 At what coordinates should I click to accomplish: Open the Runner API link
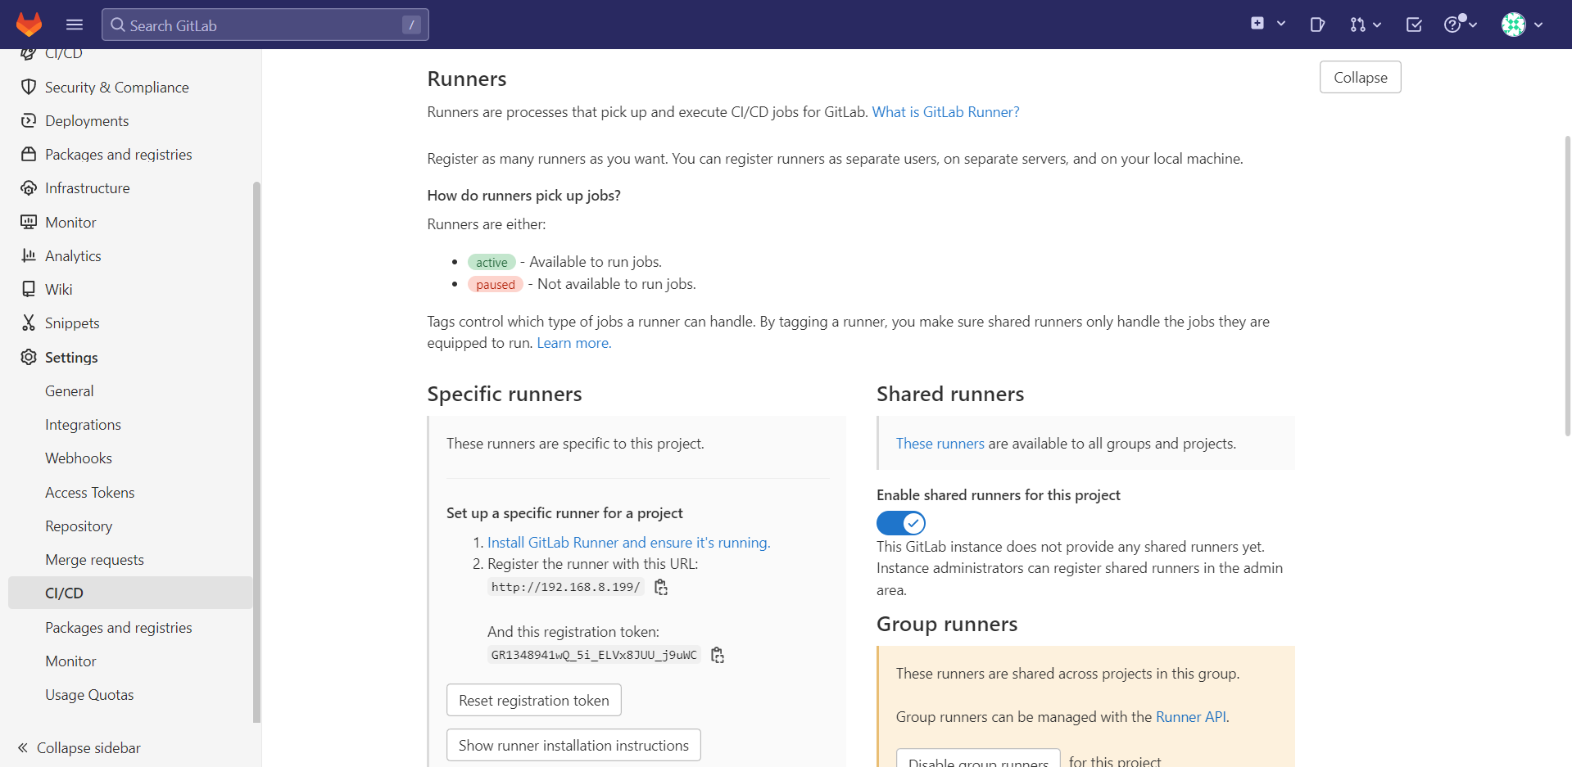pos(1190,717)
